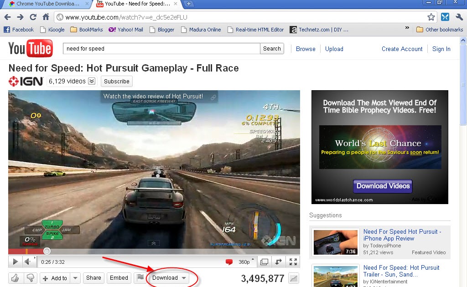Open the Technetz.com bookmark
Viewport: 467px width, 287px height.
coord(319,30)
